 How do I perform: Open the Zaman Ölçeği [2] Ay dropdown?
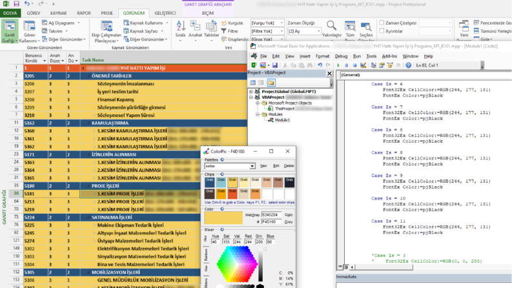(x=319, y=31)
